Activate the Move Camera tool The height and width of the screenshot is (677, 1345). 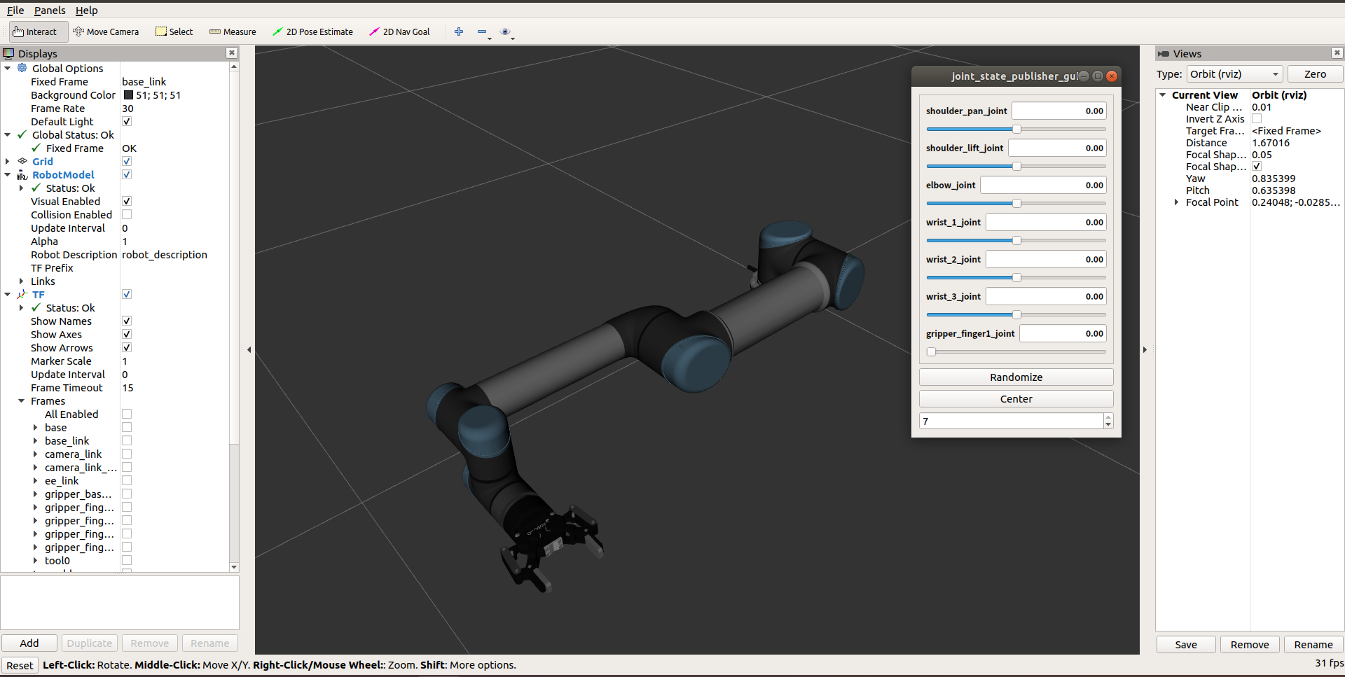point(106,32)
